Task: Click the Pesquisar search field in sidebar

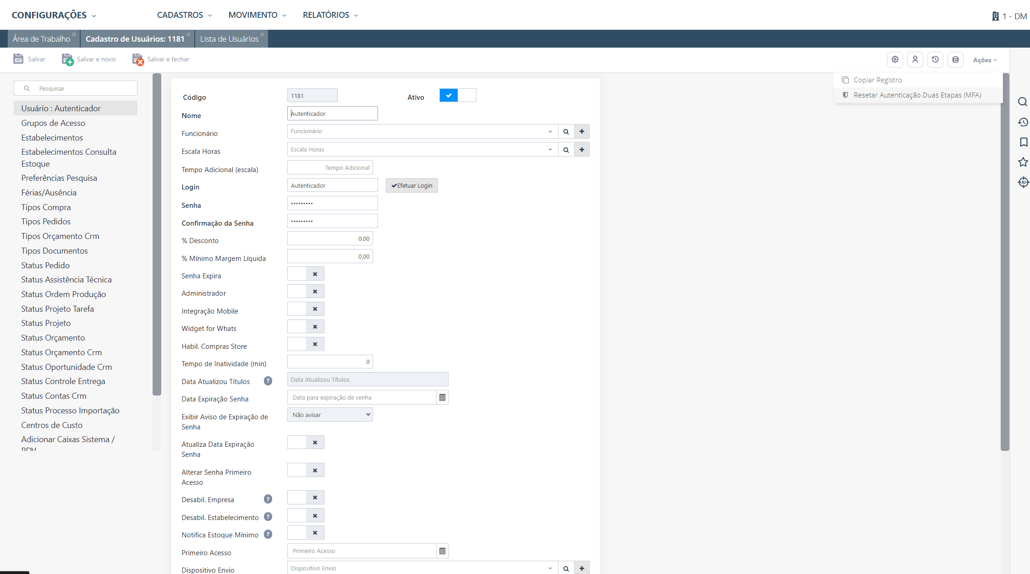Action: click(76, 88)
